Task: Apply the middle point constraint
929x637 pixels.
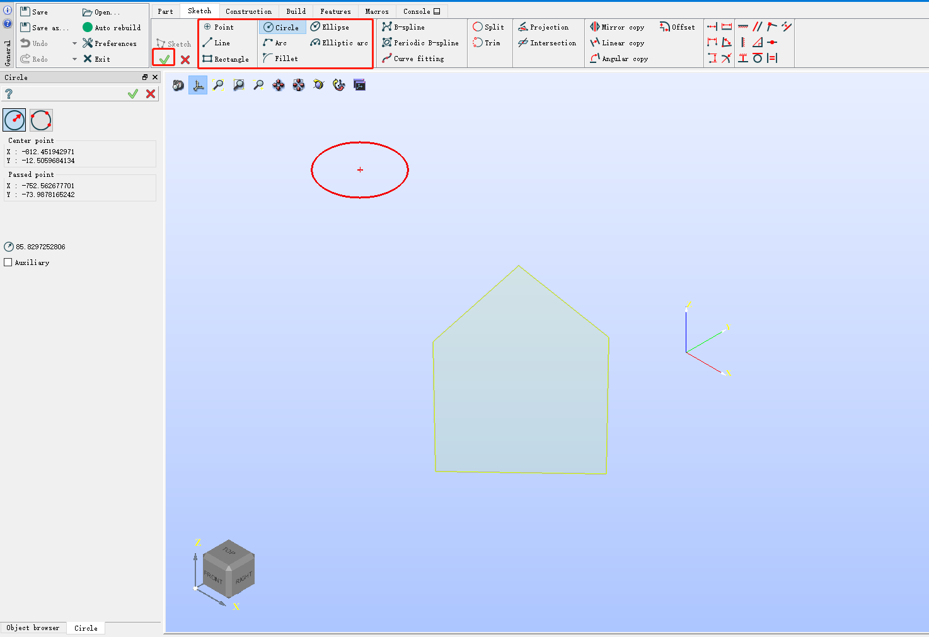Action: (772, 42)
